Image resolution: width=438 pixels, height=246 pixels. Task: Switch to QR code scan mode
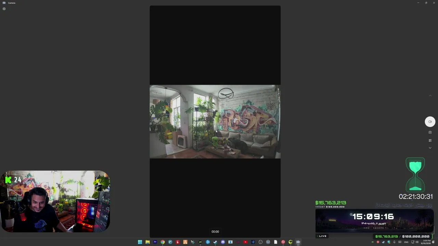click(x=430, y=140)
